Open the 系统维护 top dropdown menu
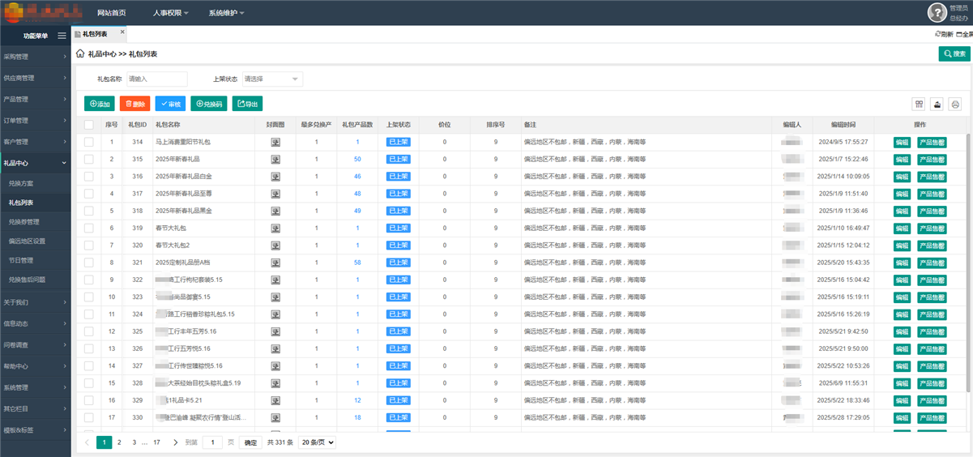Viewport: 973px width, 457px height. tap(226, 13)
